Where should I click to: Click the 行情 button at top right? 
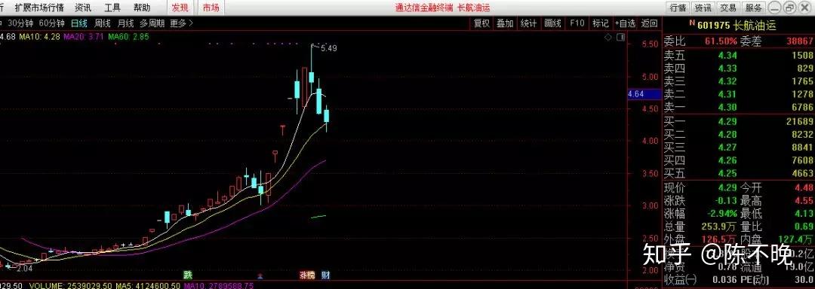[x=678, y=8]
